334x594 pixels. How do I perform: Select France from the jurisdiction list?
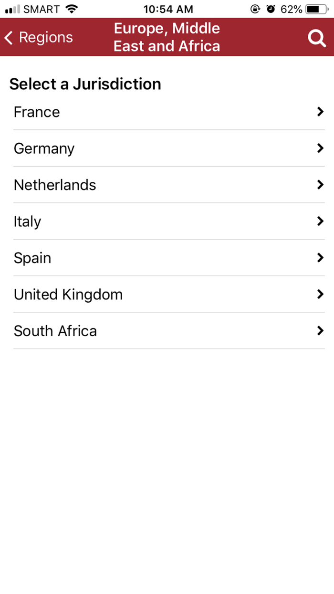click(x=36, y=112)
